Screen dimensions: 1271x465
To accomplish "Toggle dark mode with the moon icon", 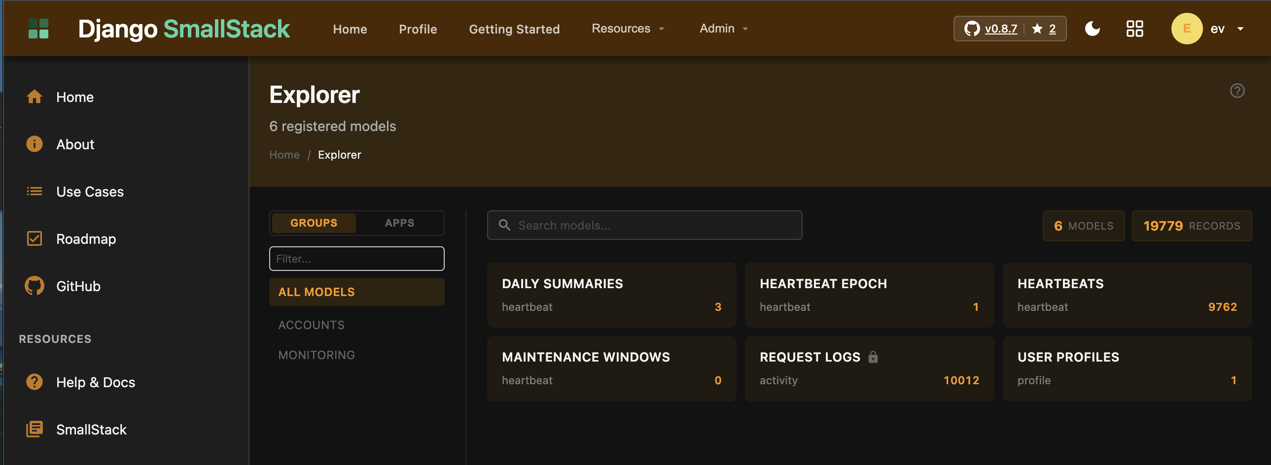I will [x=1093, y=29].
